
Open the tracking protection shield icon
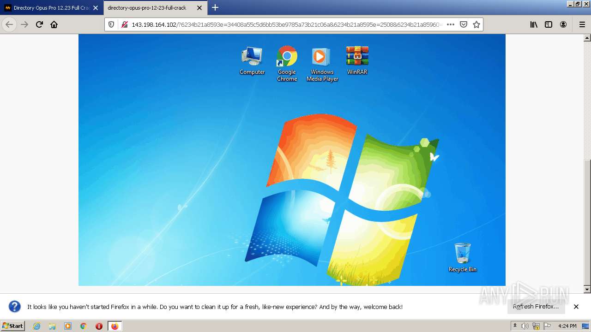pyautogui.click(x=111, y=24)
